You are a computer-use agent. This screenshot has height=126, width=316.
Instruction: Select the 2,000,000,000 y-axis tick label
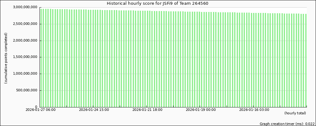[26, 41]
